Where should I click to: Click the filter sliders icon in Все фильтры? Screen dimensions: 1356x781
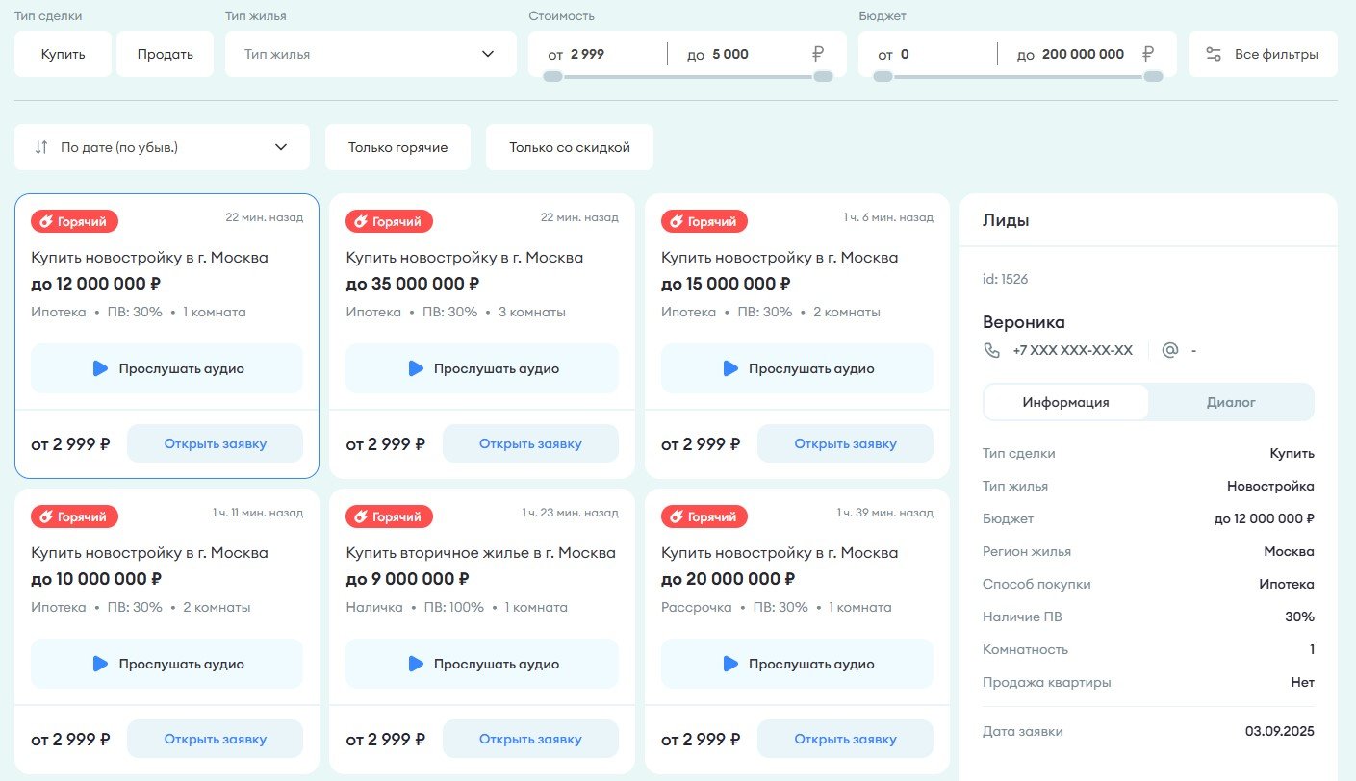coord(1214,54)
